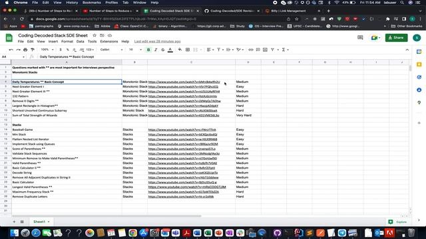
Task: Open the Extensions menu in Sheets
Action: [x=109, y=41]
